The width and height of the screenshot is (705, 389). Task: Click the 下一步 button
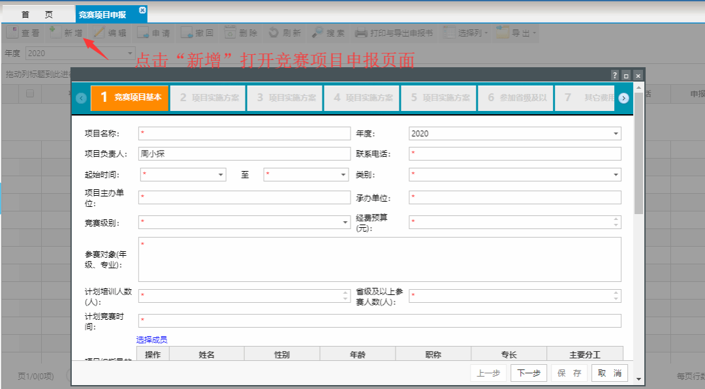tap(528, 373)
